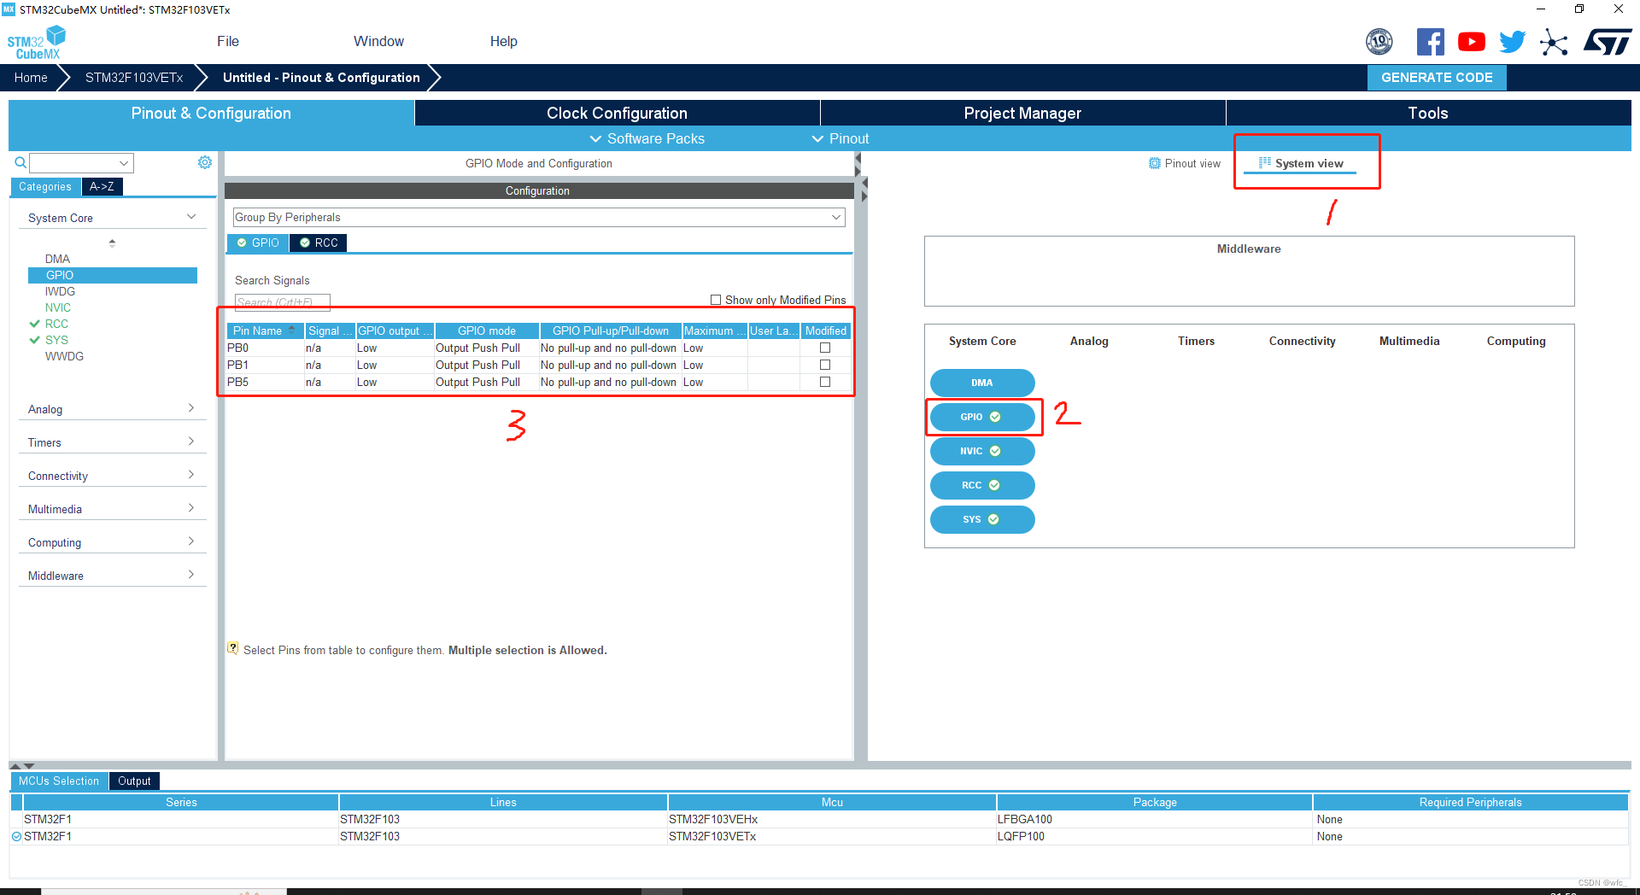Select SYS in the System Core list
The height and width of the screenshot is (895, 1640).
[x=56, y=340]
